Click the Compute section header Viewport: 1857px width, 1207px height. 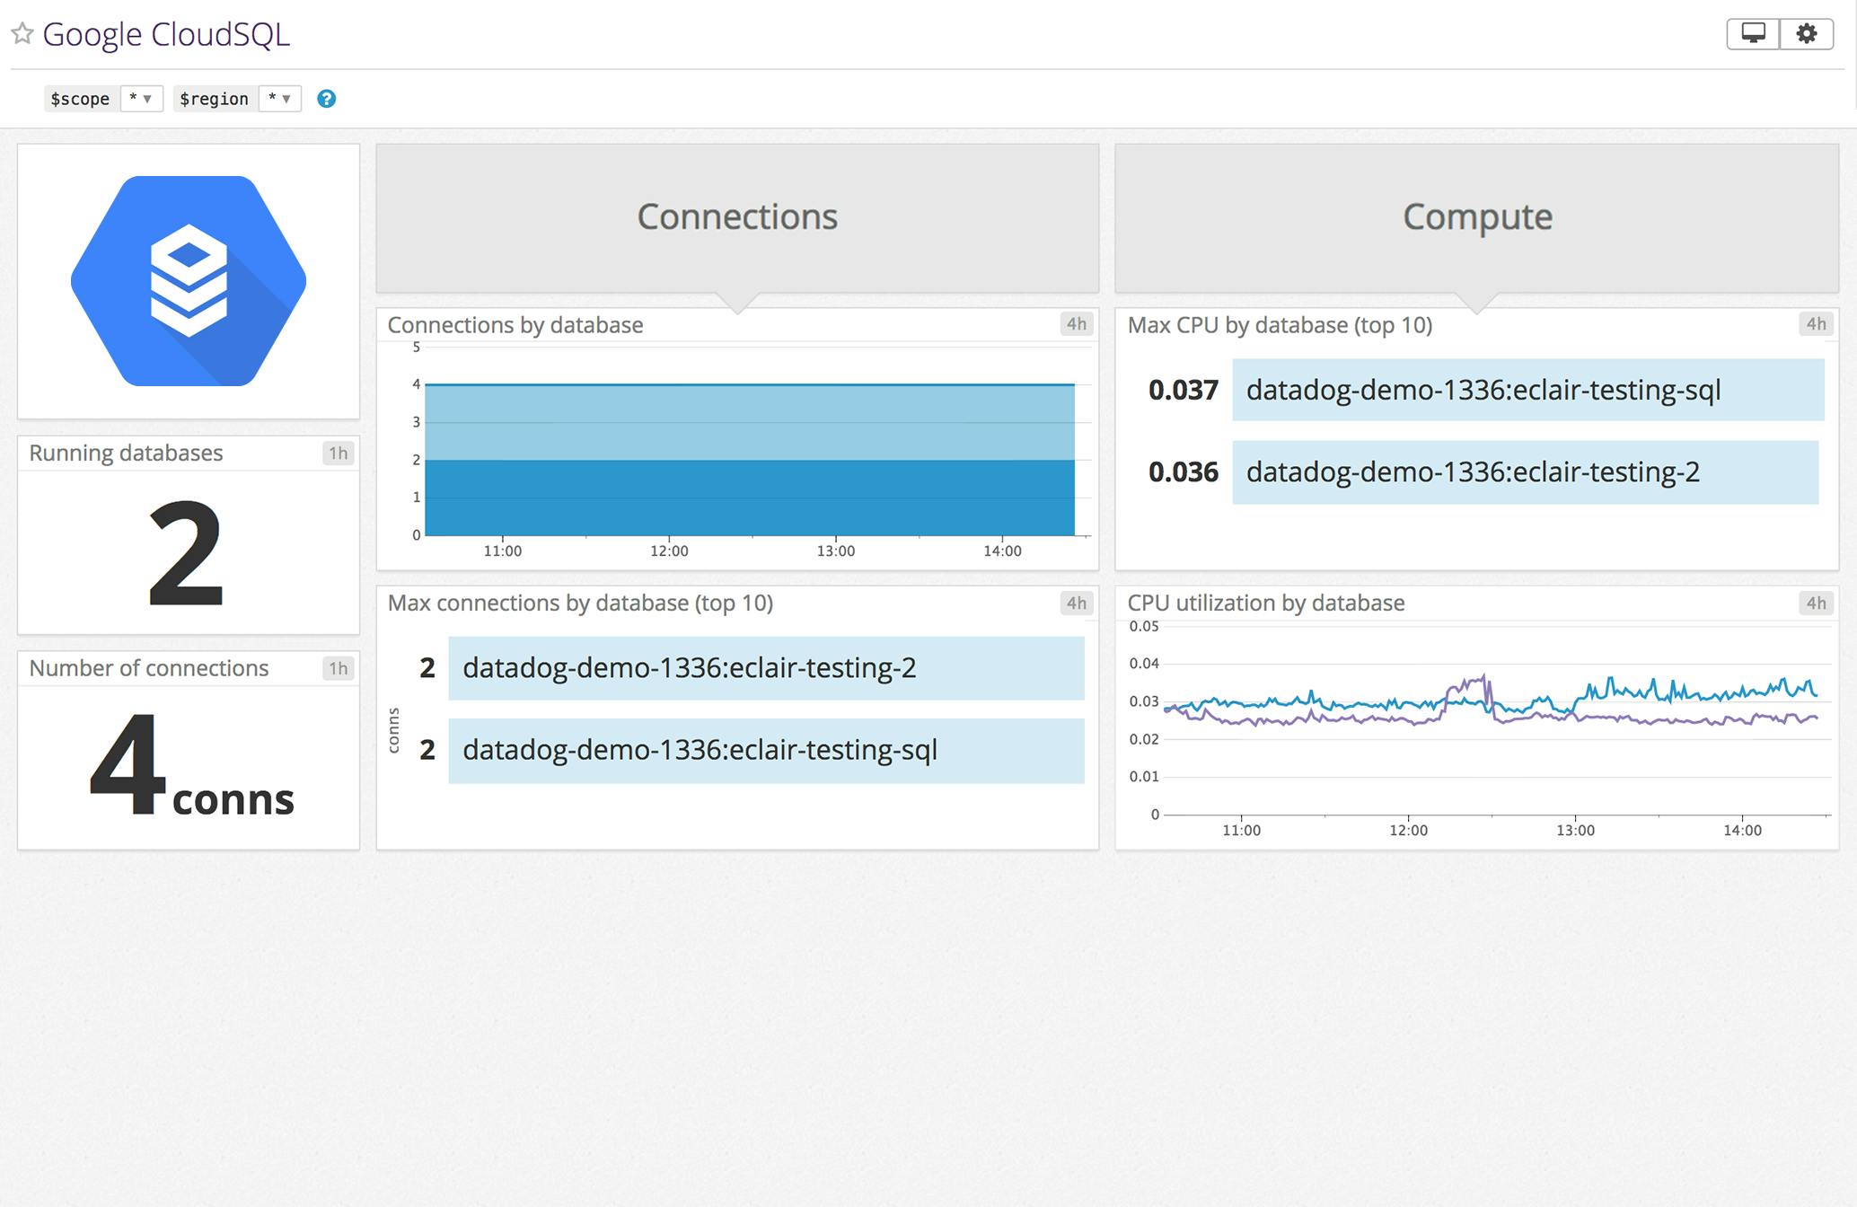1477,217
